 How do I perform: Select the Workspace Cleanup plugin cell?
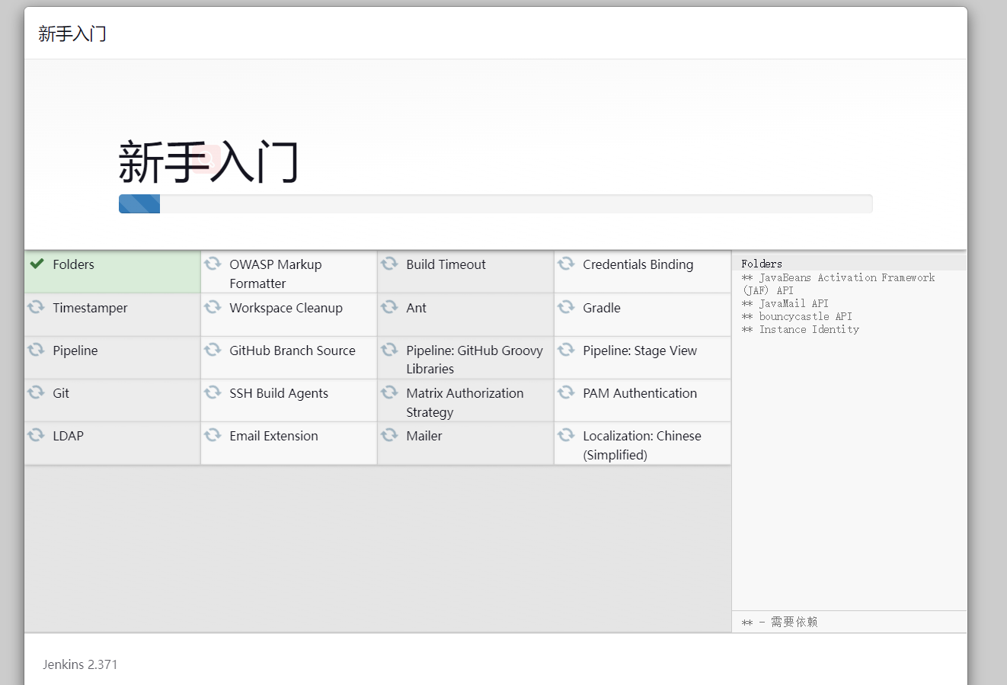[x=286, y=308]
